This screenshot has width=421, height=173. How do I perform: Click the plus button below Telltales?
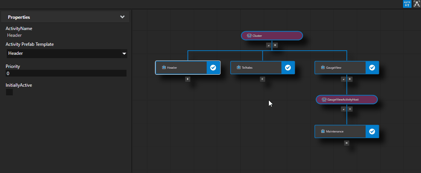262,79
